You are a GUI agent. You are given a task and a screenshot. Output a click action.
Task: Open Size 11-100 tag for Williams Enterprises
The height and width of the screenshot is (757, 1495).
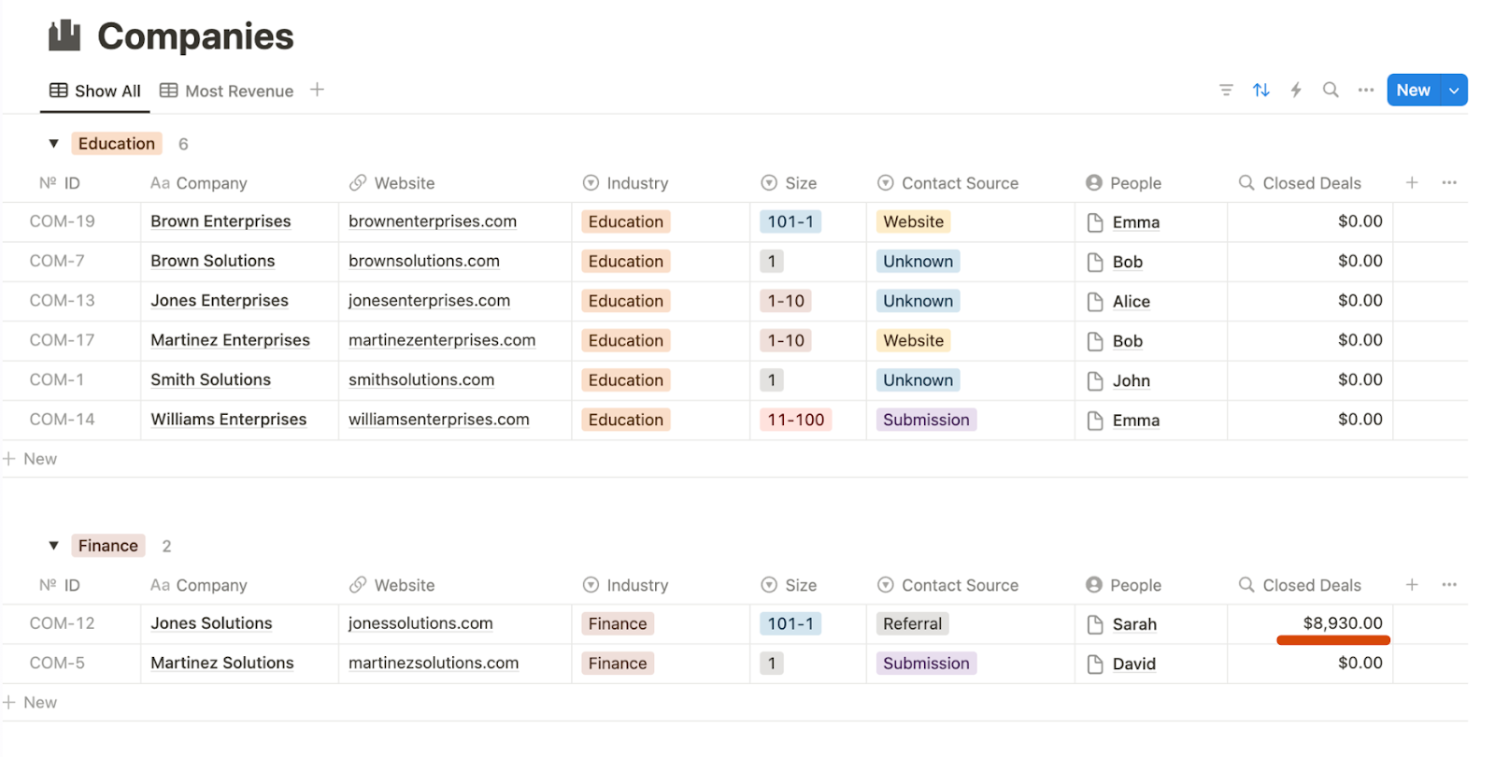(795, 420)
